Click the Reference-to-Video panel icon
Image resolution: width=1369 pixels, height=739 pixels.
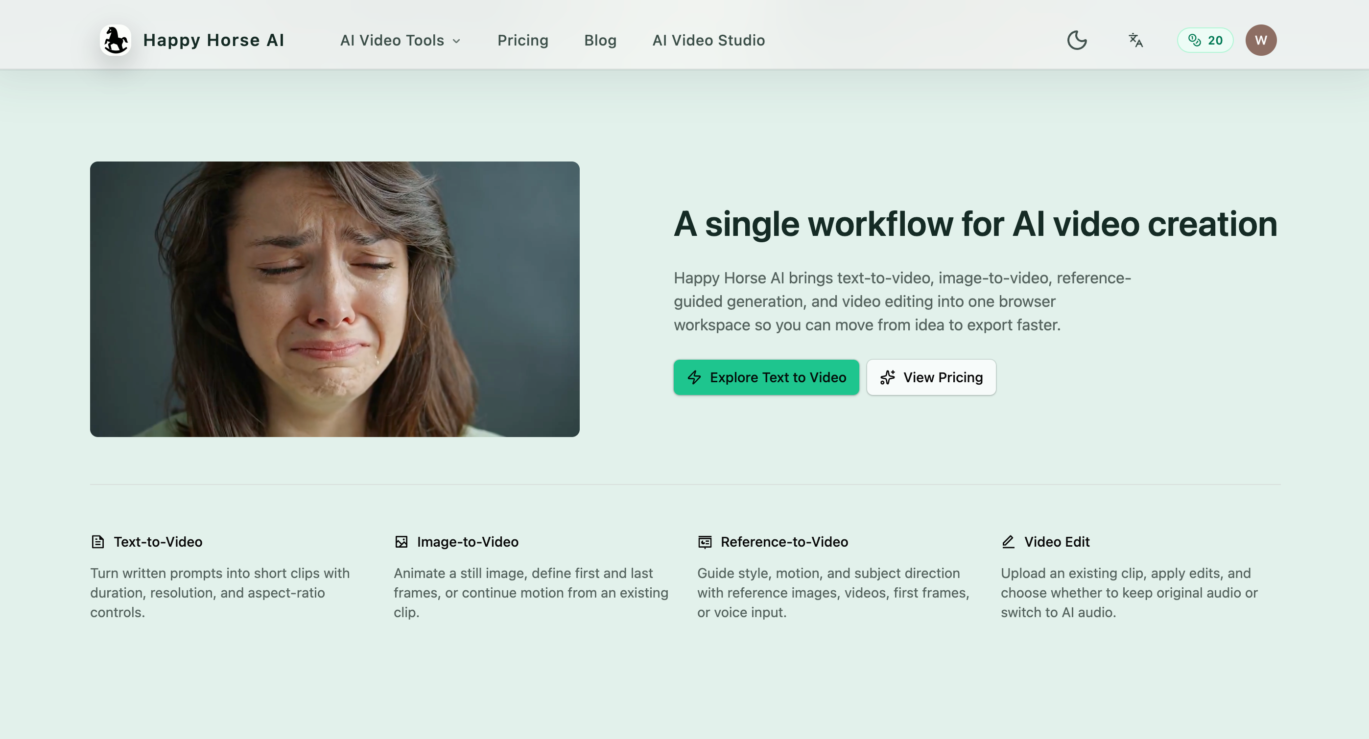[705, 542]
